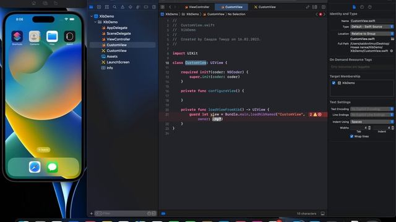
Task: Toggle source-controlled files filter icon
Action: pyautogui.click(x=153, y=213)
